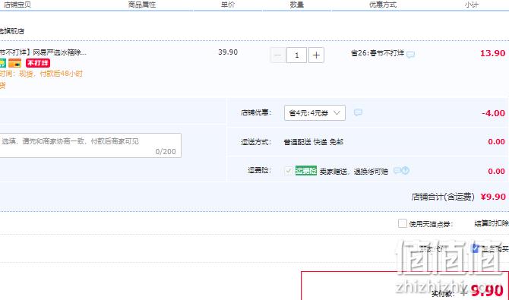Click 普通配送 快递 免邮 shipping text
The width and height of the screenshot is (509, 300).
point(313,142)
